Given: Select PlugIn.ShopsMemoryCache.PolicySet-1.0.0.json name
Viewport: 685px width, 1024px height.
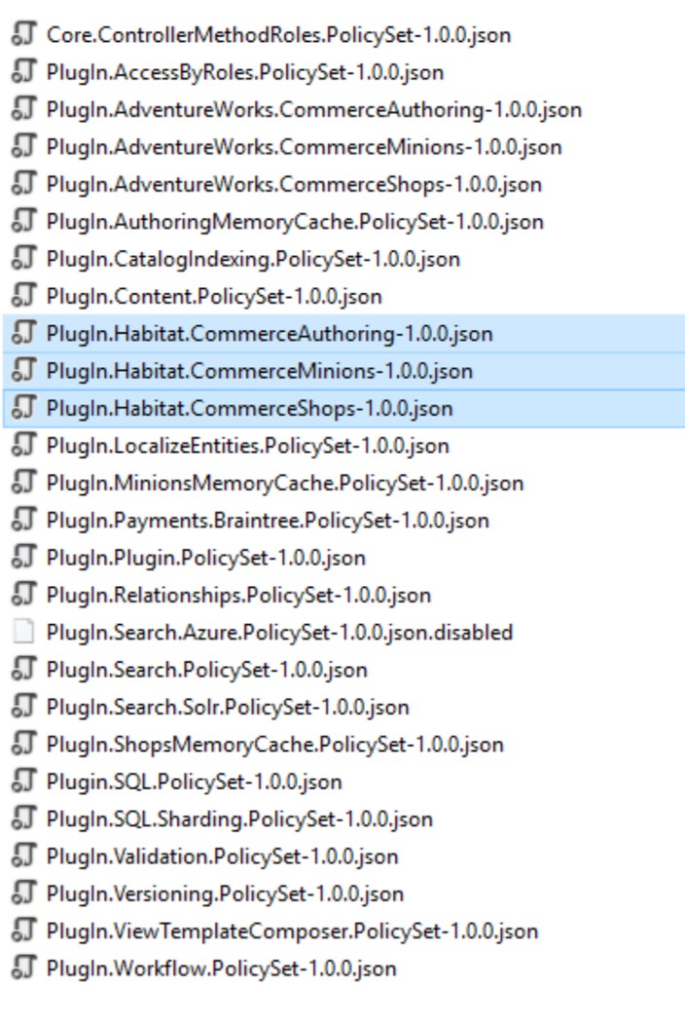Looking at the screenshot, I should (x=275, y=745).
